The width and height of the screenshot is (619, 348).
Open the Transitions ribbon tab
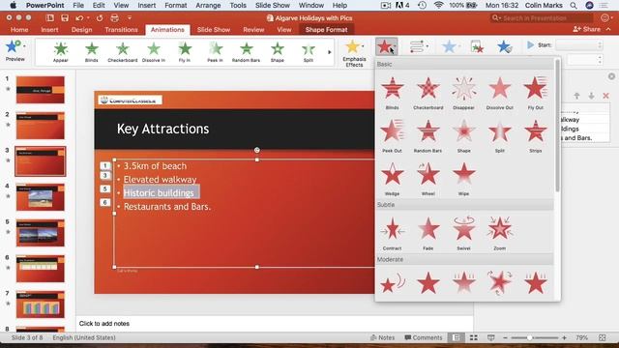click(121, 30)
